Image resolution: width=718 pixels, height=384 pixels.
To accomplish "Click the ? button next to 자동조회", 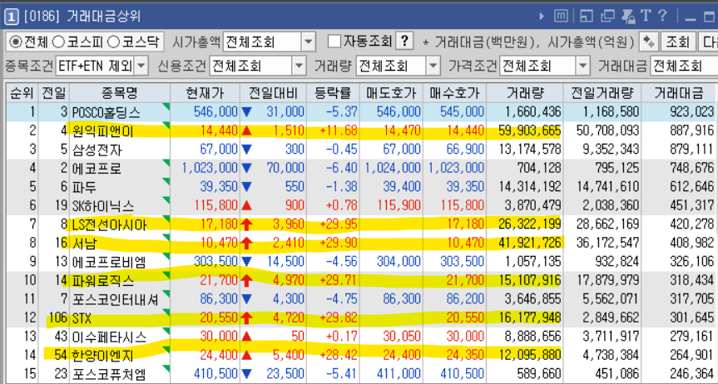I will (x=404, y=42).
